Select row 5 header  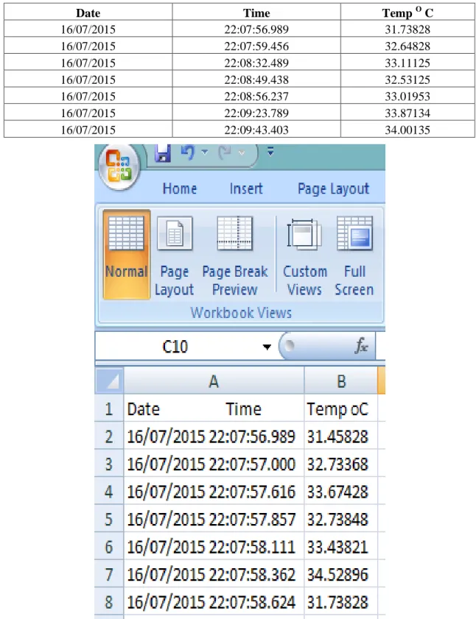[x=109, y=519]
